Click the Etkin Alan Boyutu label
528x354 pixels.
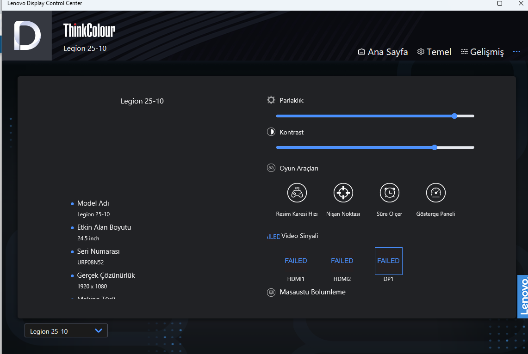104,227
